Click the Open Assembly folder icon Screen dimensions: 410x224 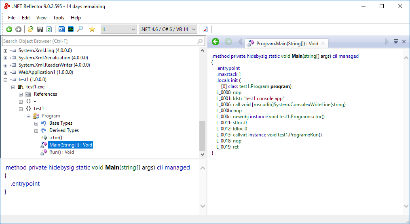tap(31, 29)
